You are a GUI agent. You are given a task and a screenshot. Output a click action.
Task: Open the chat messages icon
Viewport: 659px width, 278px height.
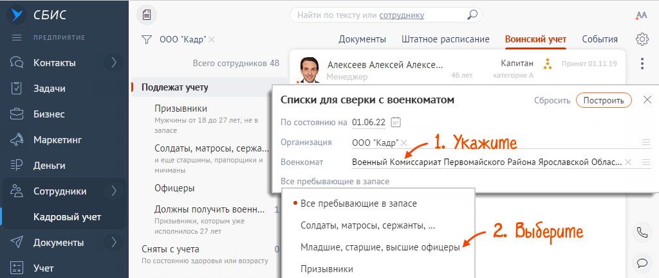coord(641,262)
